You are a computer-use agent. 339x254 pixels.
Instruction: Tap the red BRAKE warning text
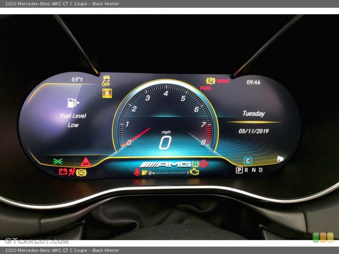[223, 81]
